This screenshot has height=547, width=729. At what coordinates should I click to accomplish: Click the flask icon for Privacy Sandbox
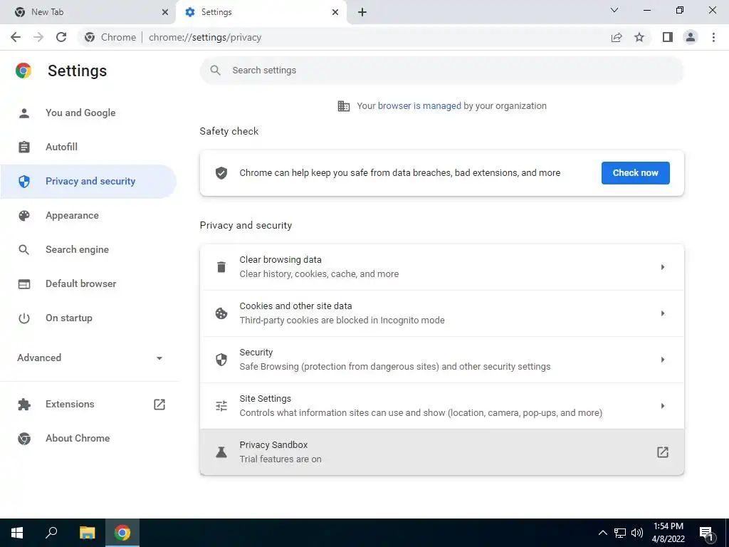221,452
